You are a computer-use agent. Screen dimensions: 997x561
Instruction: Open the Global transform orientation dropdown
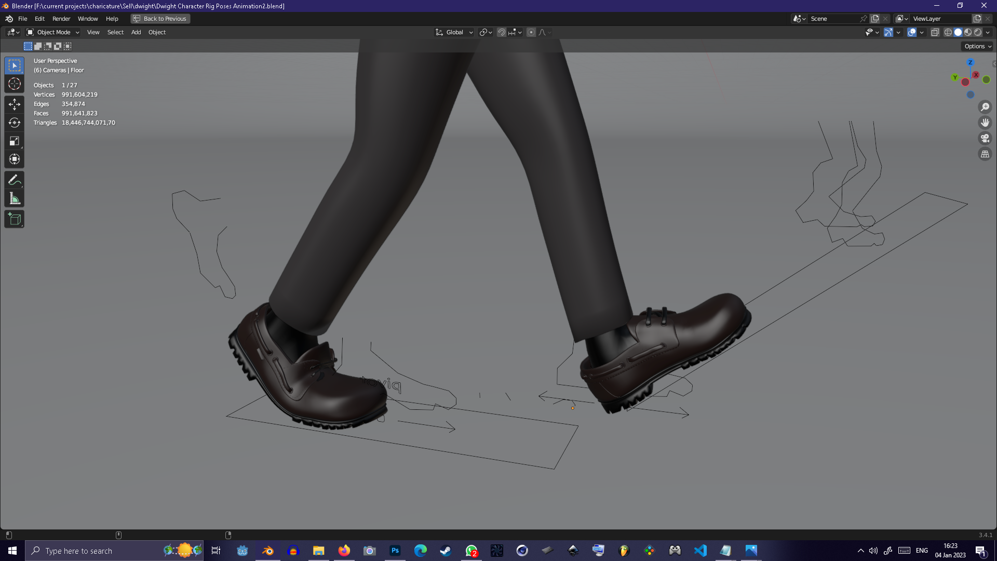point(454,32)
